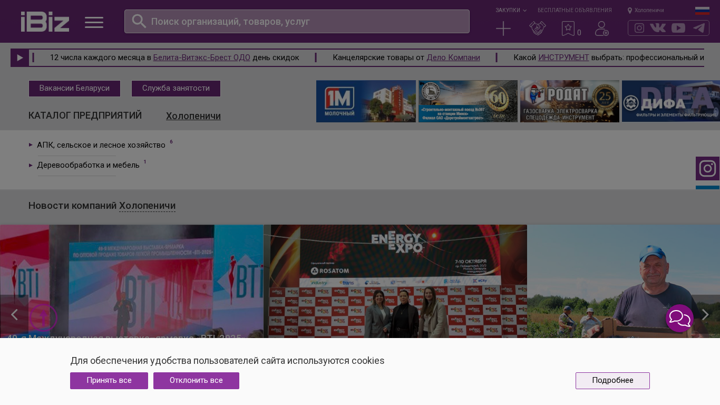Open the iBiz home logo
Image resolution: width=720 pixels, height=405 pixels.
tap(45, 22)
